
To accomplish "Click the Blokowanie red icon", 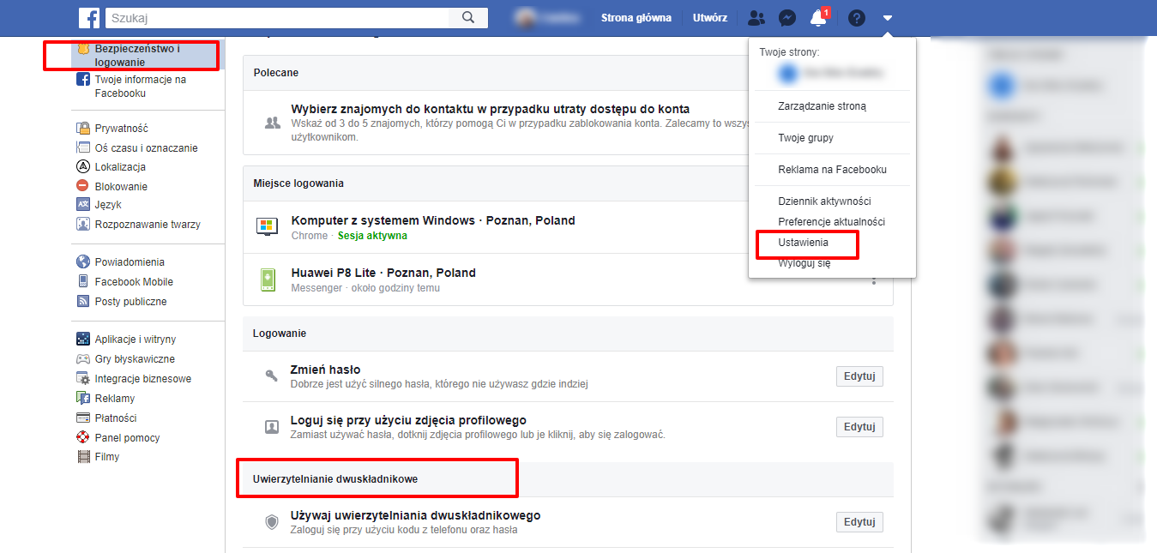I will point(83,186).
